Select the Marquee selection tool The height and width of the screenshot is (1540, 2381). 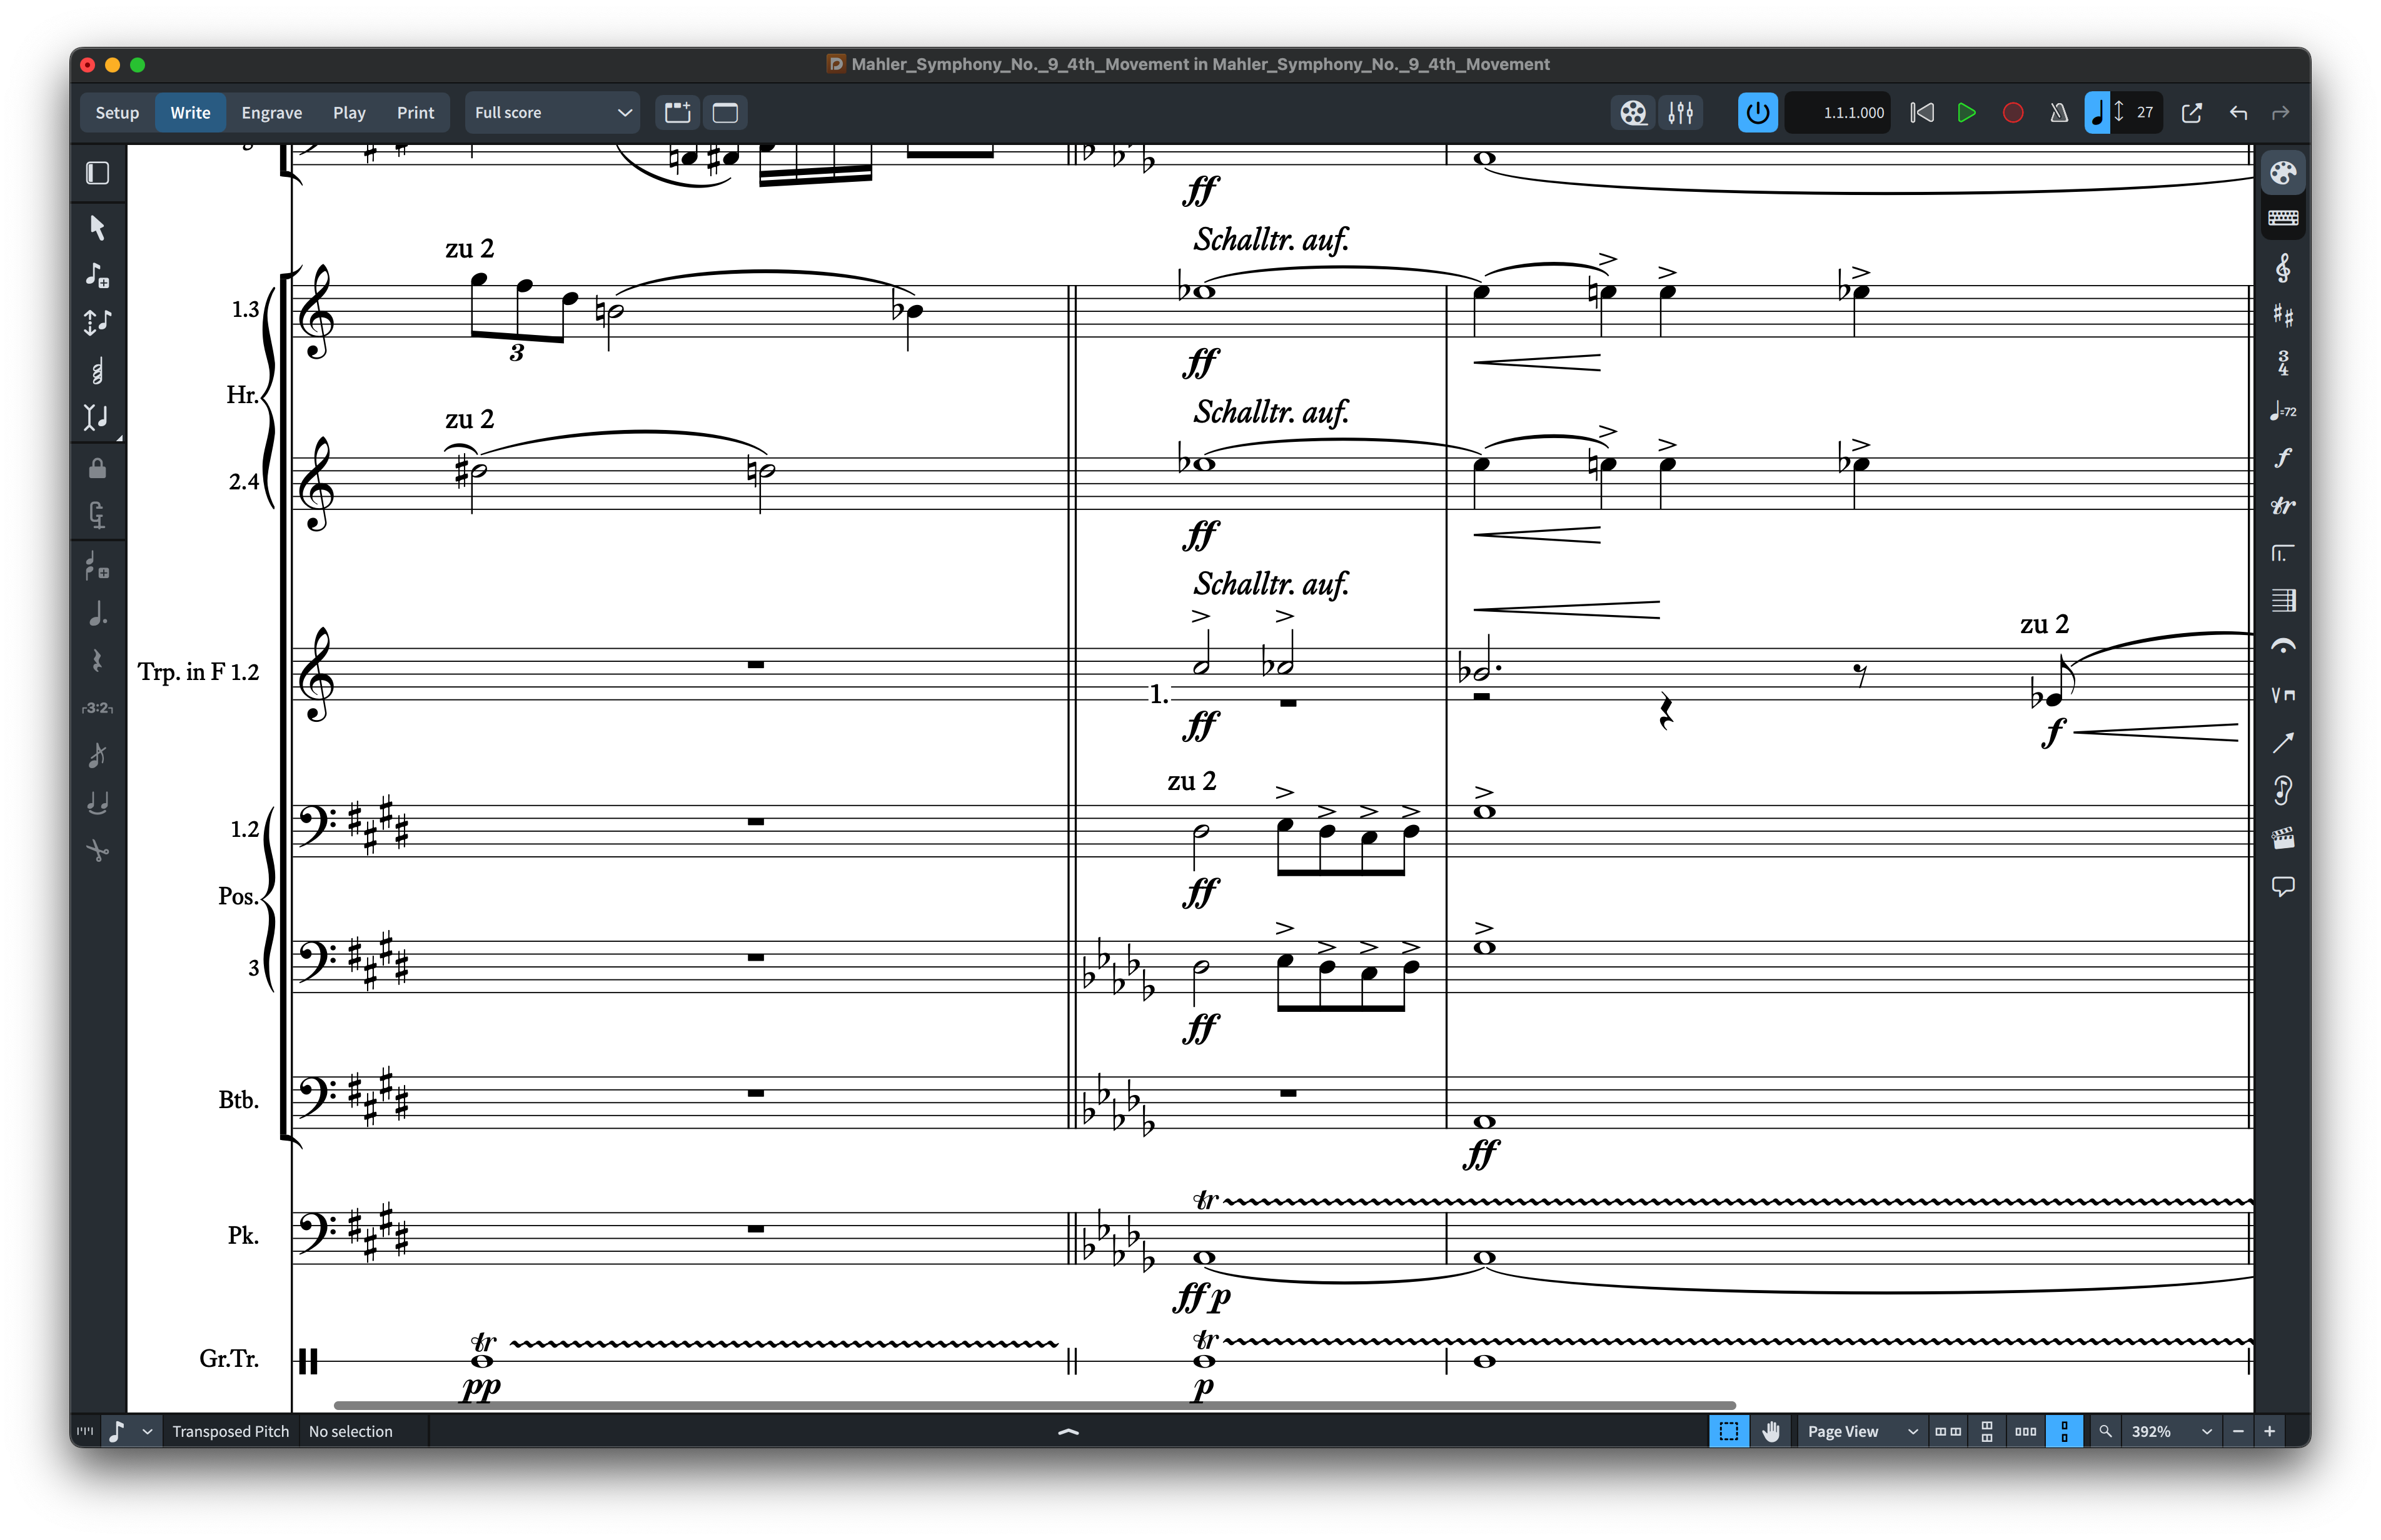1729,1431
